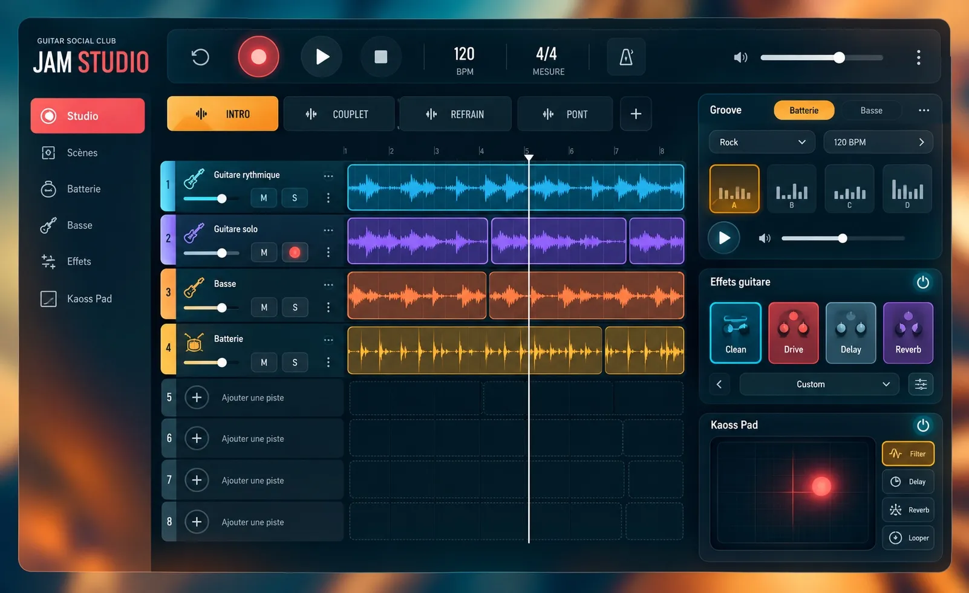This screenshot has width=969, height=593.
Task: Select the Clean effect pedal
Action: pos(736,333)
